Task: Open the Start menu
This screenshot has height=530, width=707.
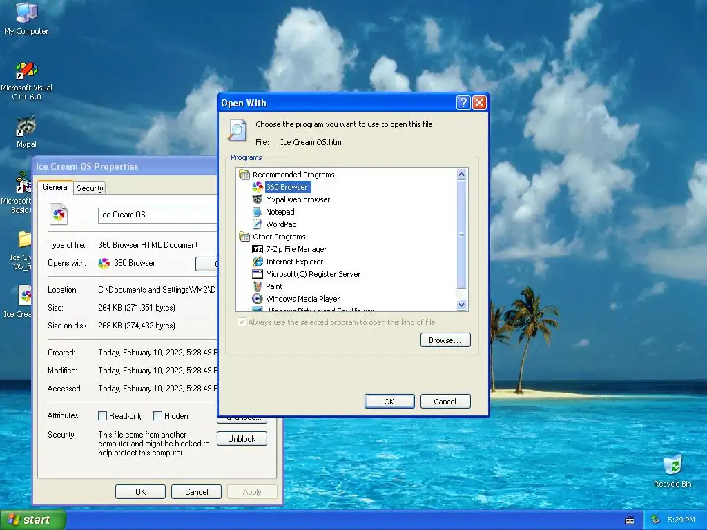Action: point(32,520)
